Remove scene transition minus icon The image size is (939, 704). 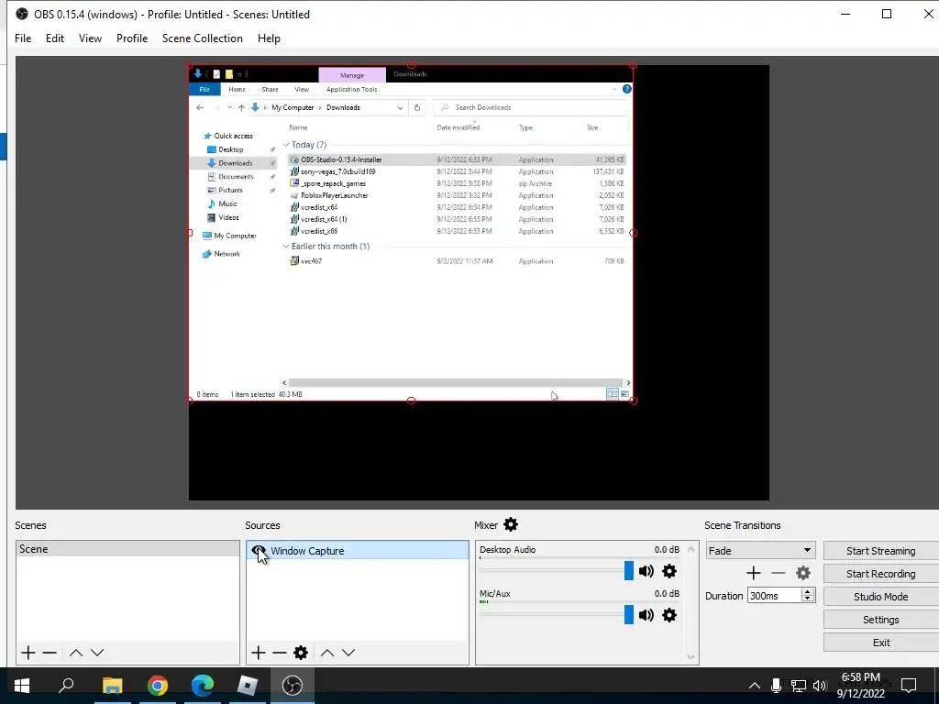pos(779,573)
